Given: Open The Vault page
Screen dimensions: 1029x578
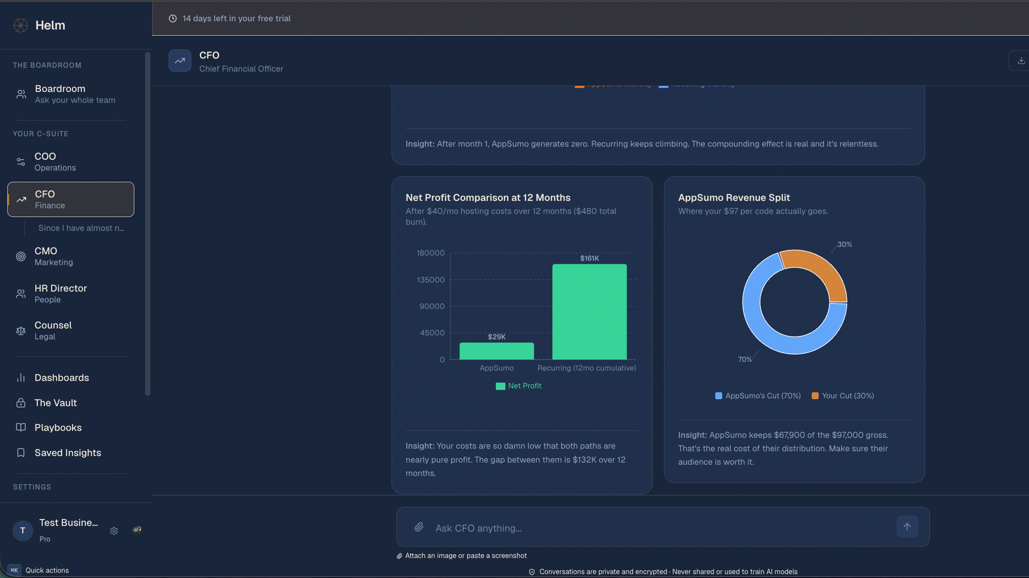Looking at the screenshot, I should click(71, 403).
